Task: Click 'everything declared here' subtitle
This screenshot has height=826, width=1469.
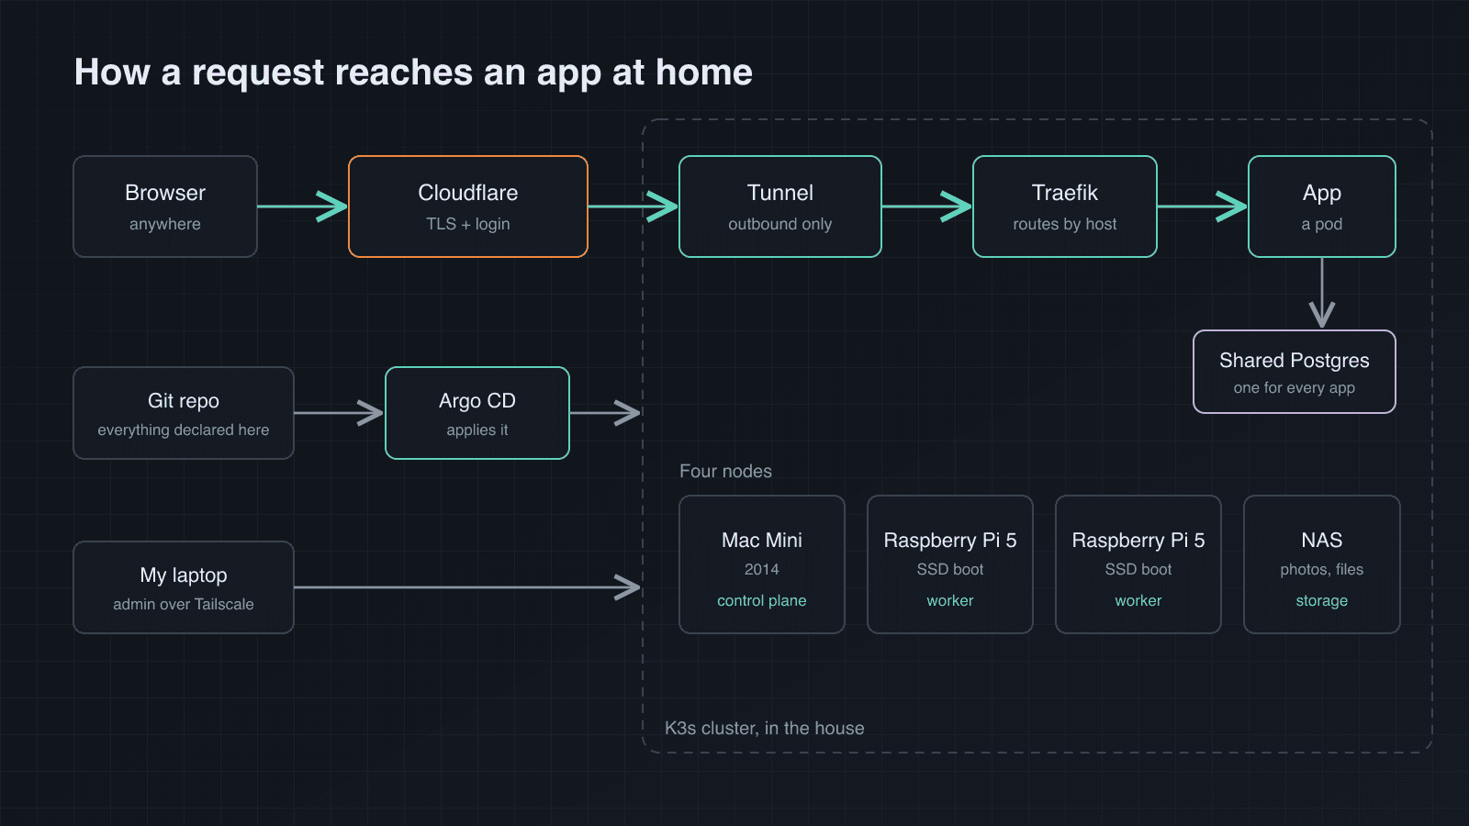Action: [x=184, y=430]
